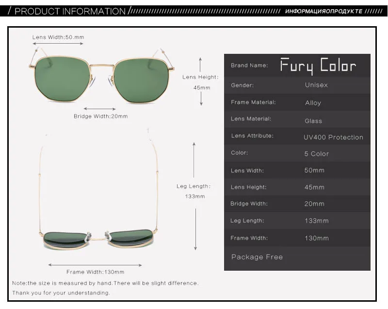Click the 'Frame Width:130mm' label below glasses
This screenshot has width=388, height=309.
coord(95,272)
